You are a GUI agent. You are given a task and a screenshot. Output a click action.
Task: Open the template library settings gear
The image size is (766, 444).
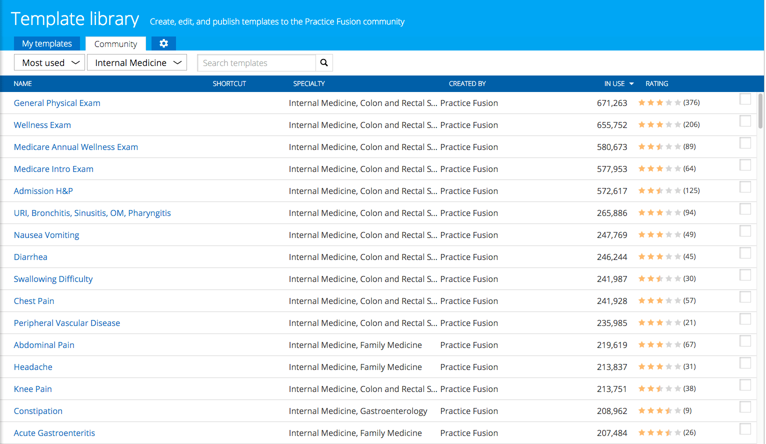pyautogui.click(x=163, y=43)
